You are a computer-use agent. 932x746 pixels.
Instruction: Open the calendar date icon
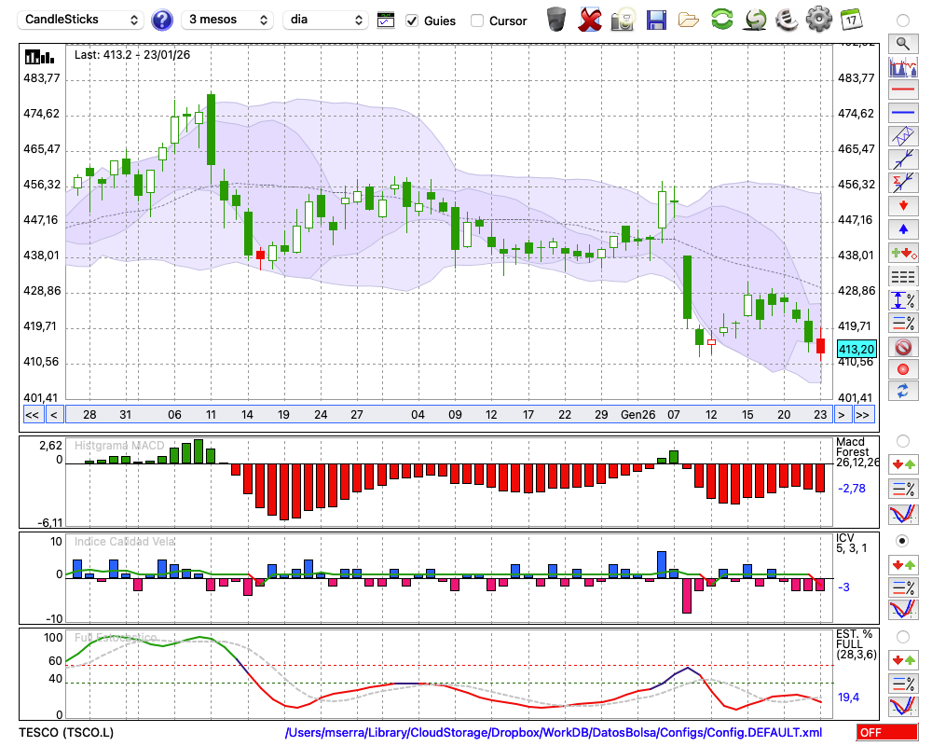850,20
